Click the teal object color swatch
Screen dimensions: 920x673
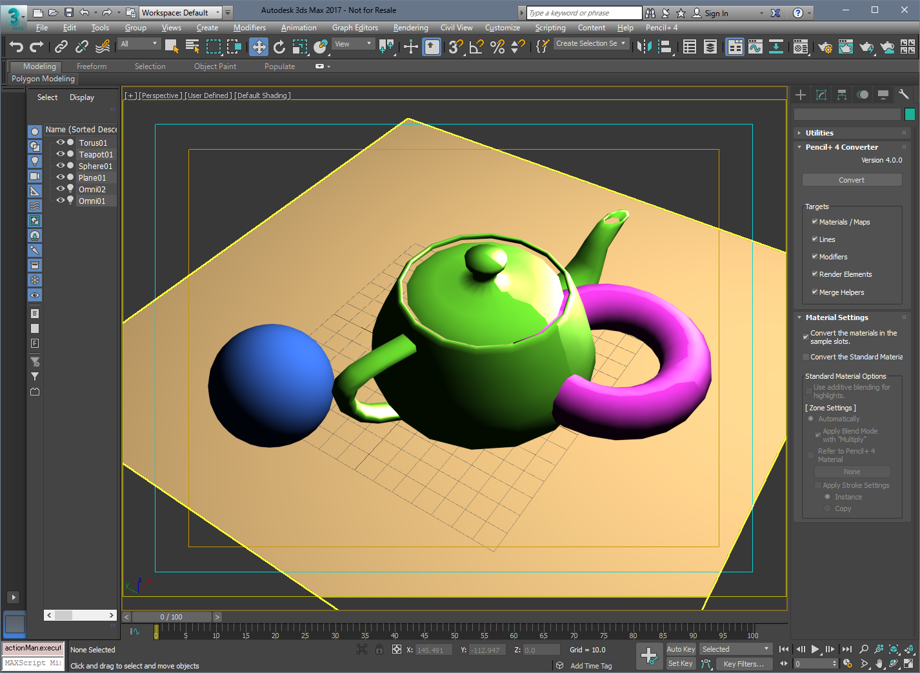[x=910, y=114]
